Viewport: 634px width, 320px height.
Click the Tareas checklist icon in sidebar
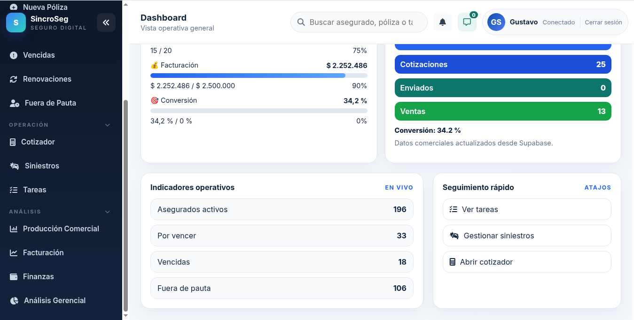(x=14, y=190)
